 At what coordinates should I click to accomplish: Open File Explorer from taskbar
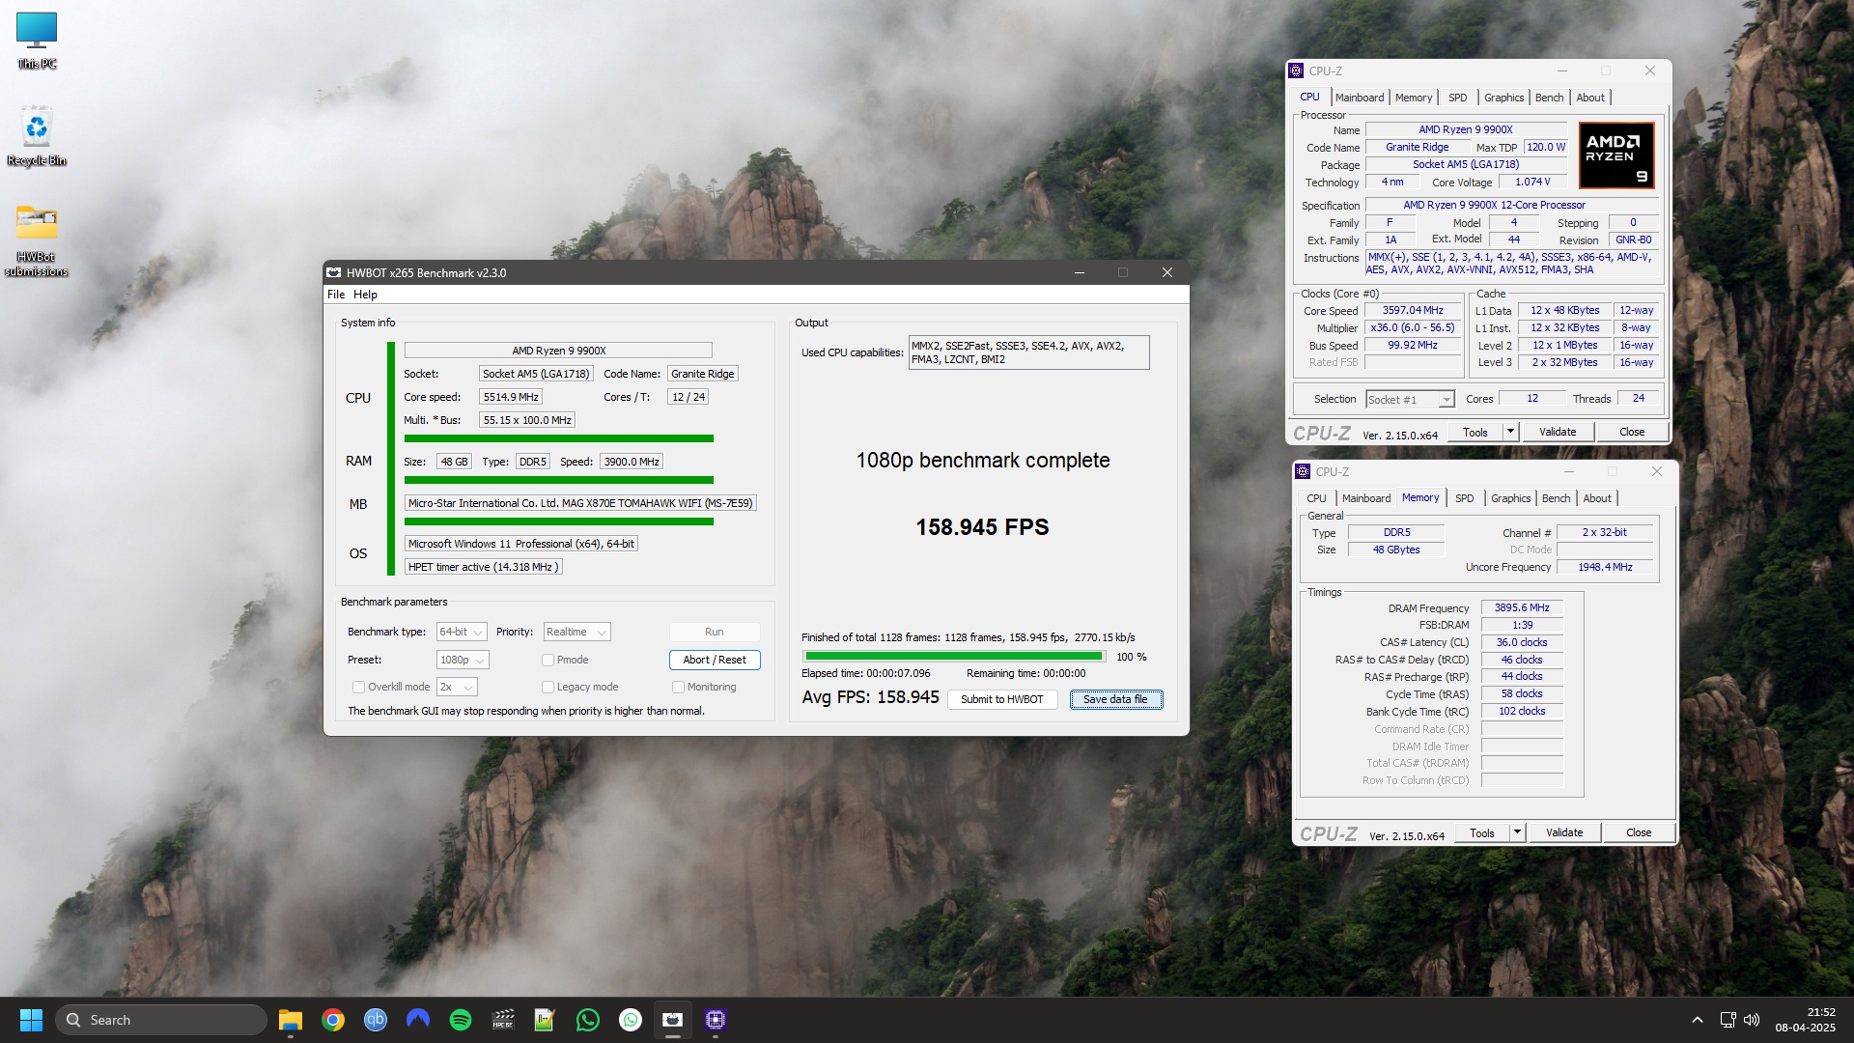pos(291,1020)
